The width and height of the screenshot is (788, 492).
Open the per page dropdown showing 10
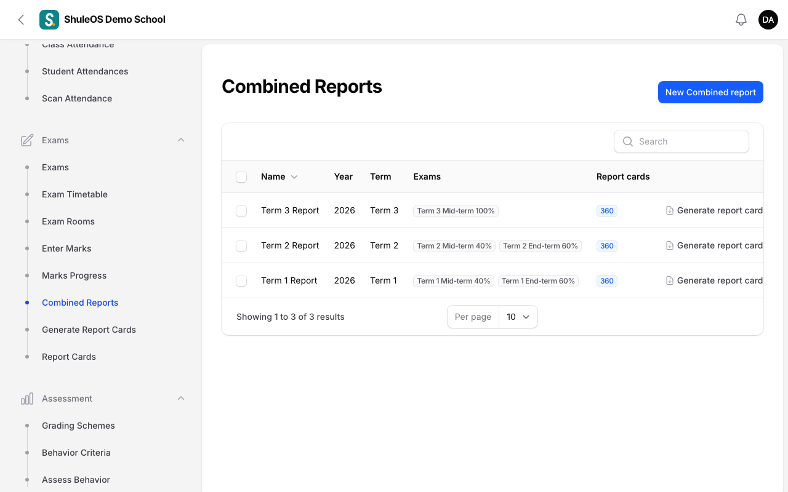tap(518, 317)
